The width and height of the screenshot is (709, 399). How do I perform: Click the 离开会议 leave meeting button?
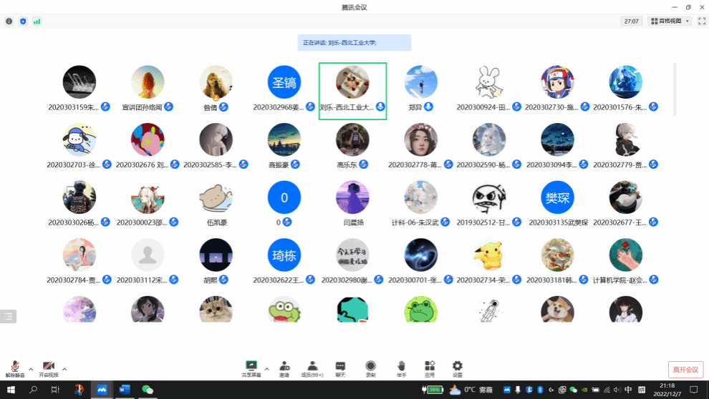pyautogui.click(x=685, y=369)
